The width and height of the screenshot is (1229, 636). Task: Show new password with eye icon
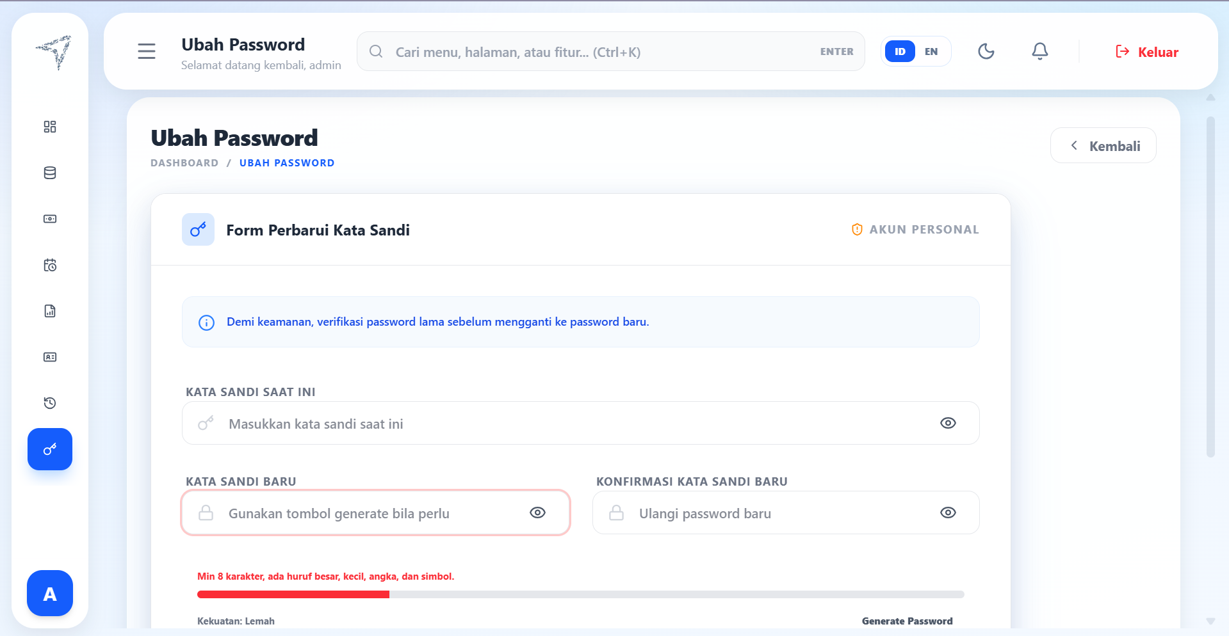(x=538, y=513)
